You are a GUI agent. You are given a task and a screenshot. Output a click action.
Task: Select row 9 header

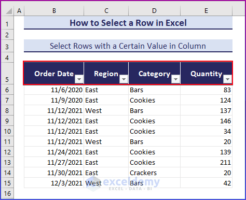pos(7,121)
